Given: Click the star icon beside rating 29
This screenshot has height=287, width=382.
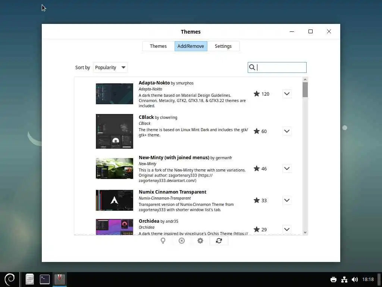Looking at the screenshot, I should (257, 229).
